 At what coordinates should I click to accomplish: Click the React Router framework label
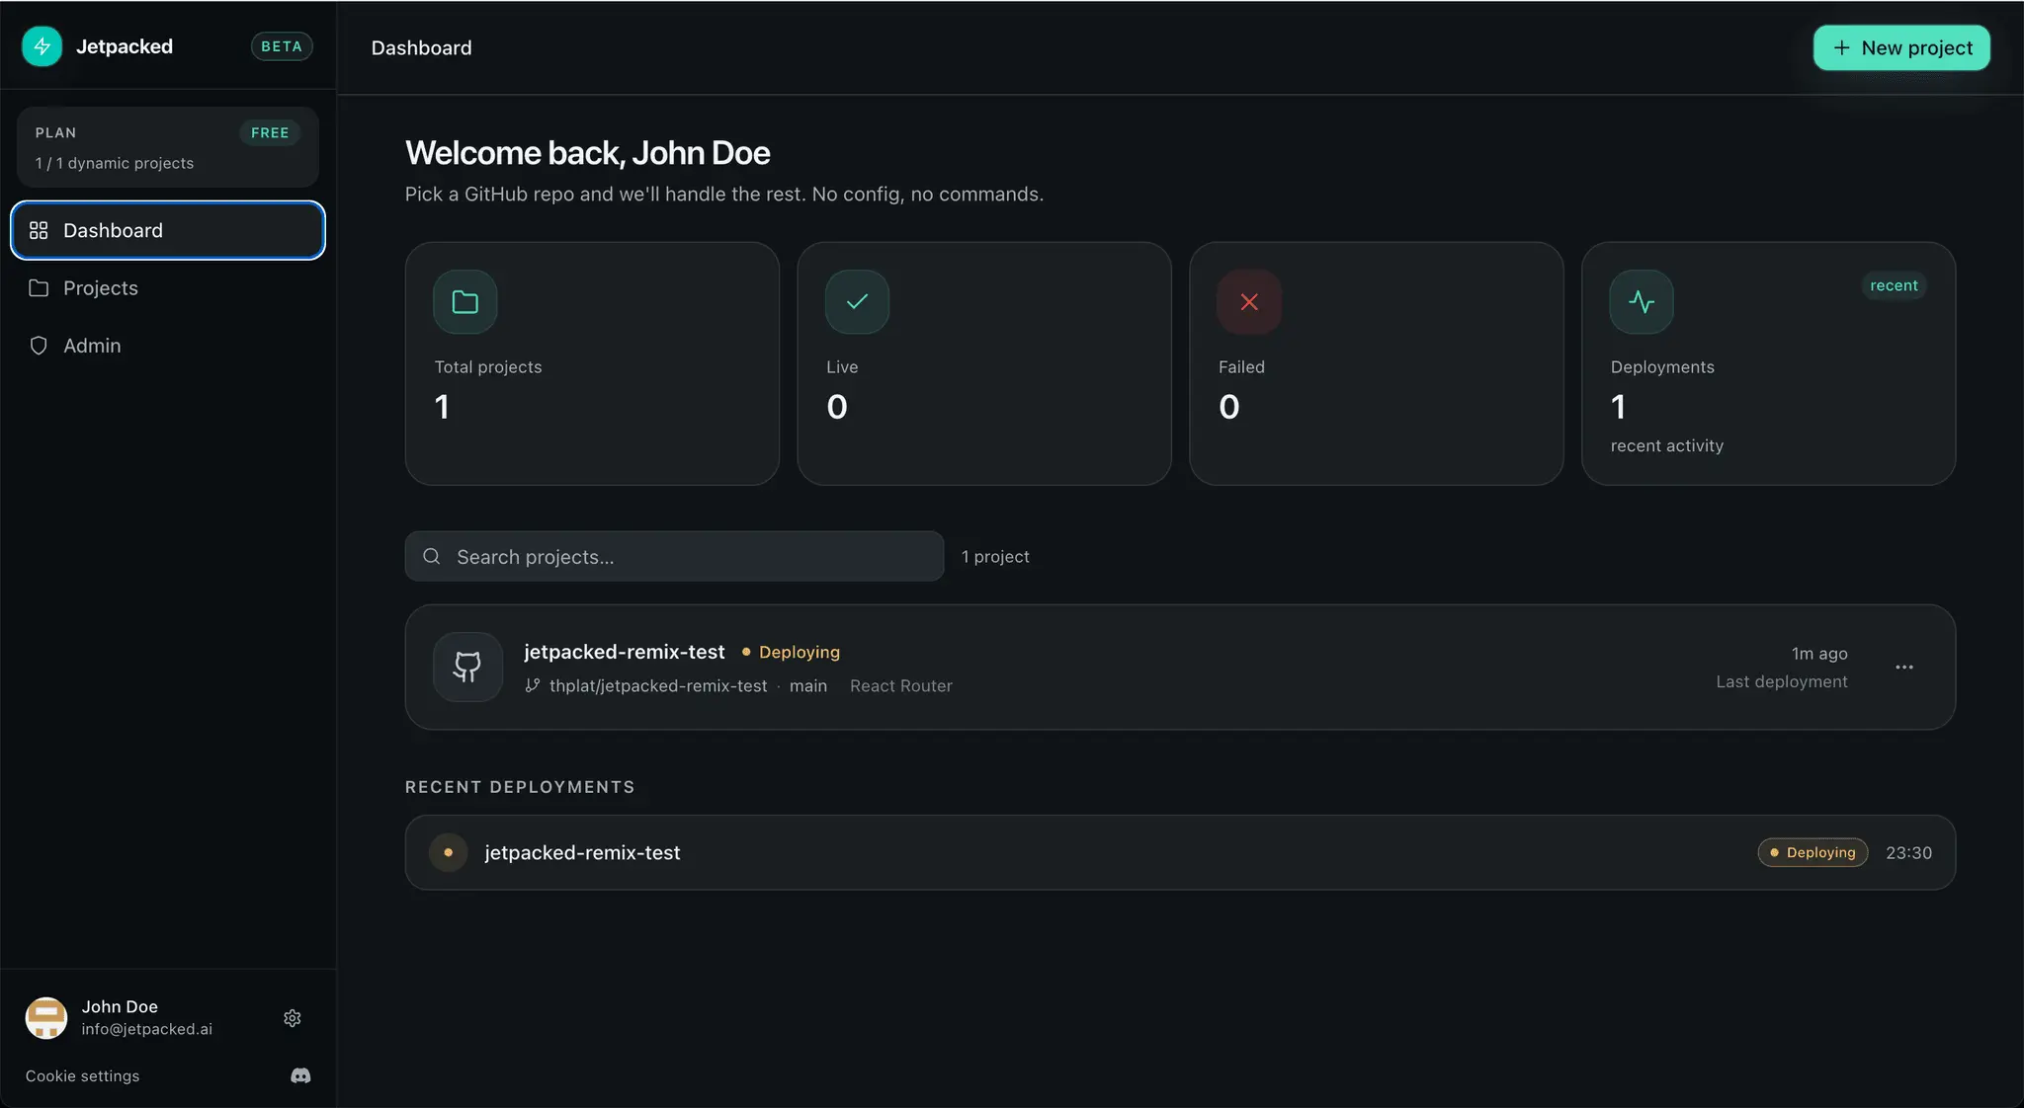click(901, 685)
